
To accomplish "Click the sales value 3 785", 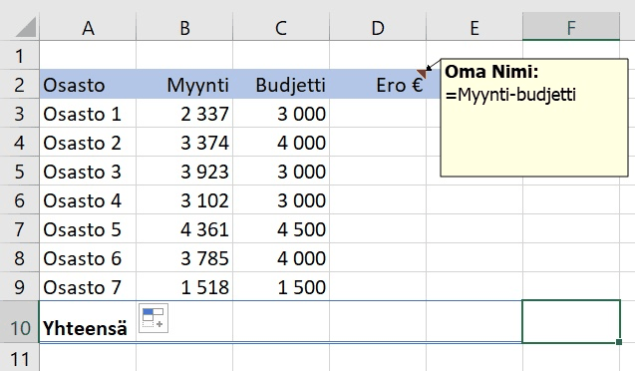I will [184, 258].
